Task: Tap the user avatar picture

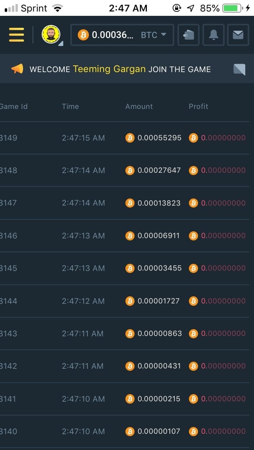Action: 51,35
